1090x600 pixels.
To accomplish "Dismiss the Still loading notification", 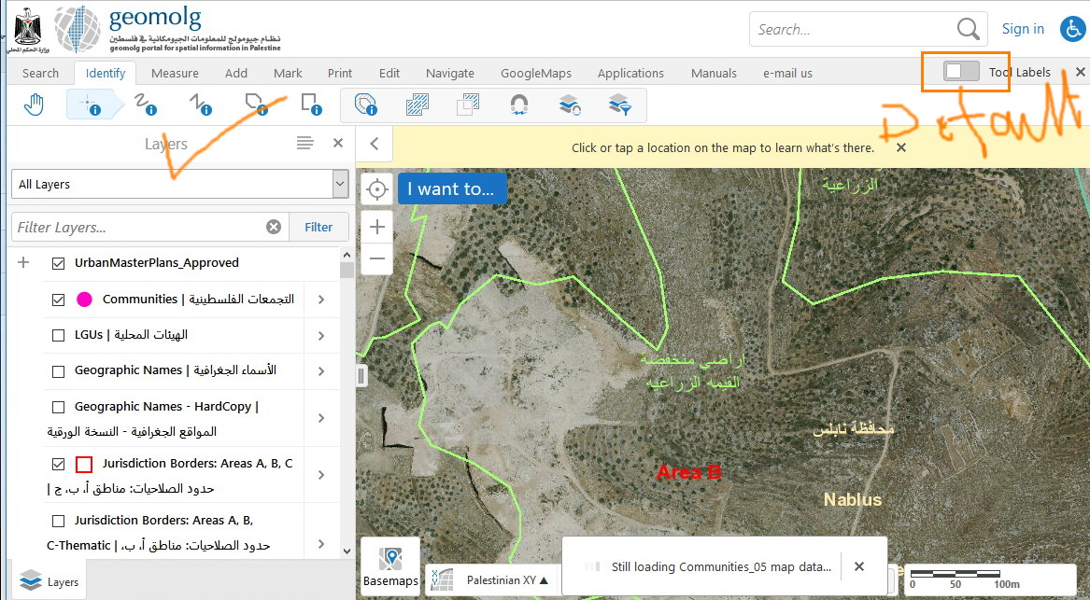I will 859,566.
